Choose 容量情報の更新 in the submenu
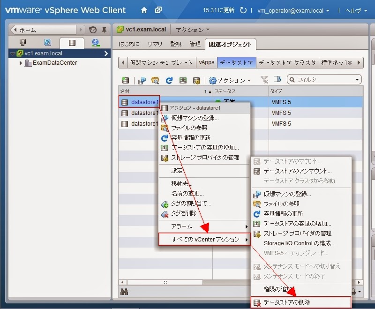375x309 pixels. pos(301,213)
